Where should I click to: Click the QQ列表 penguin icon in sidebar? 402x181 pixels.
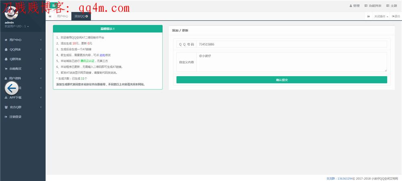(x=6, y=49)
